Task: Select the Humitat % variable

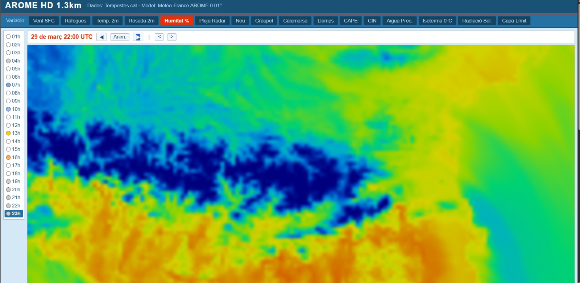Action: click(177, 21)
